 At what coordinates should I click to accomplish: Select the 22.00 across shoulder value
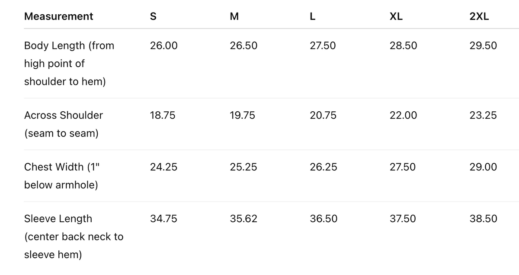click(403, 115)
